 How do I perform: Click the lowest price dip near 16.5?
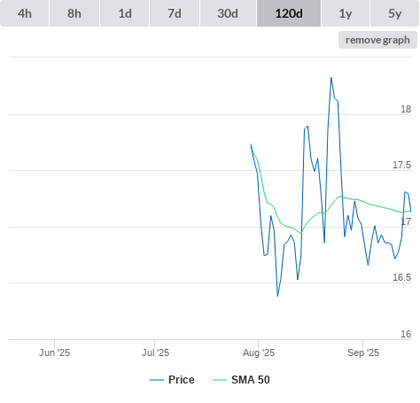(277, 296)
